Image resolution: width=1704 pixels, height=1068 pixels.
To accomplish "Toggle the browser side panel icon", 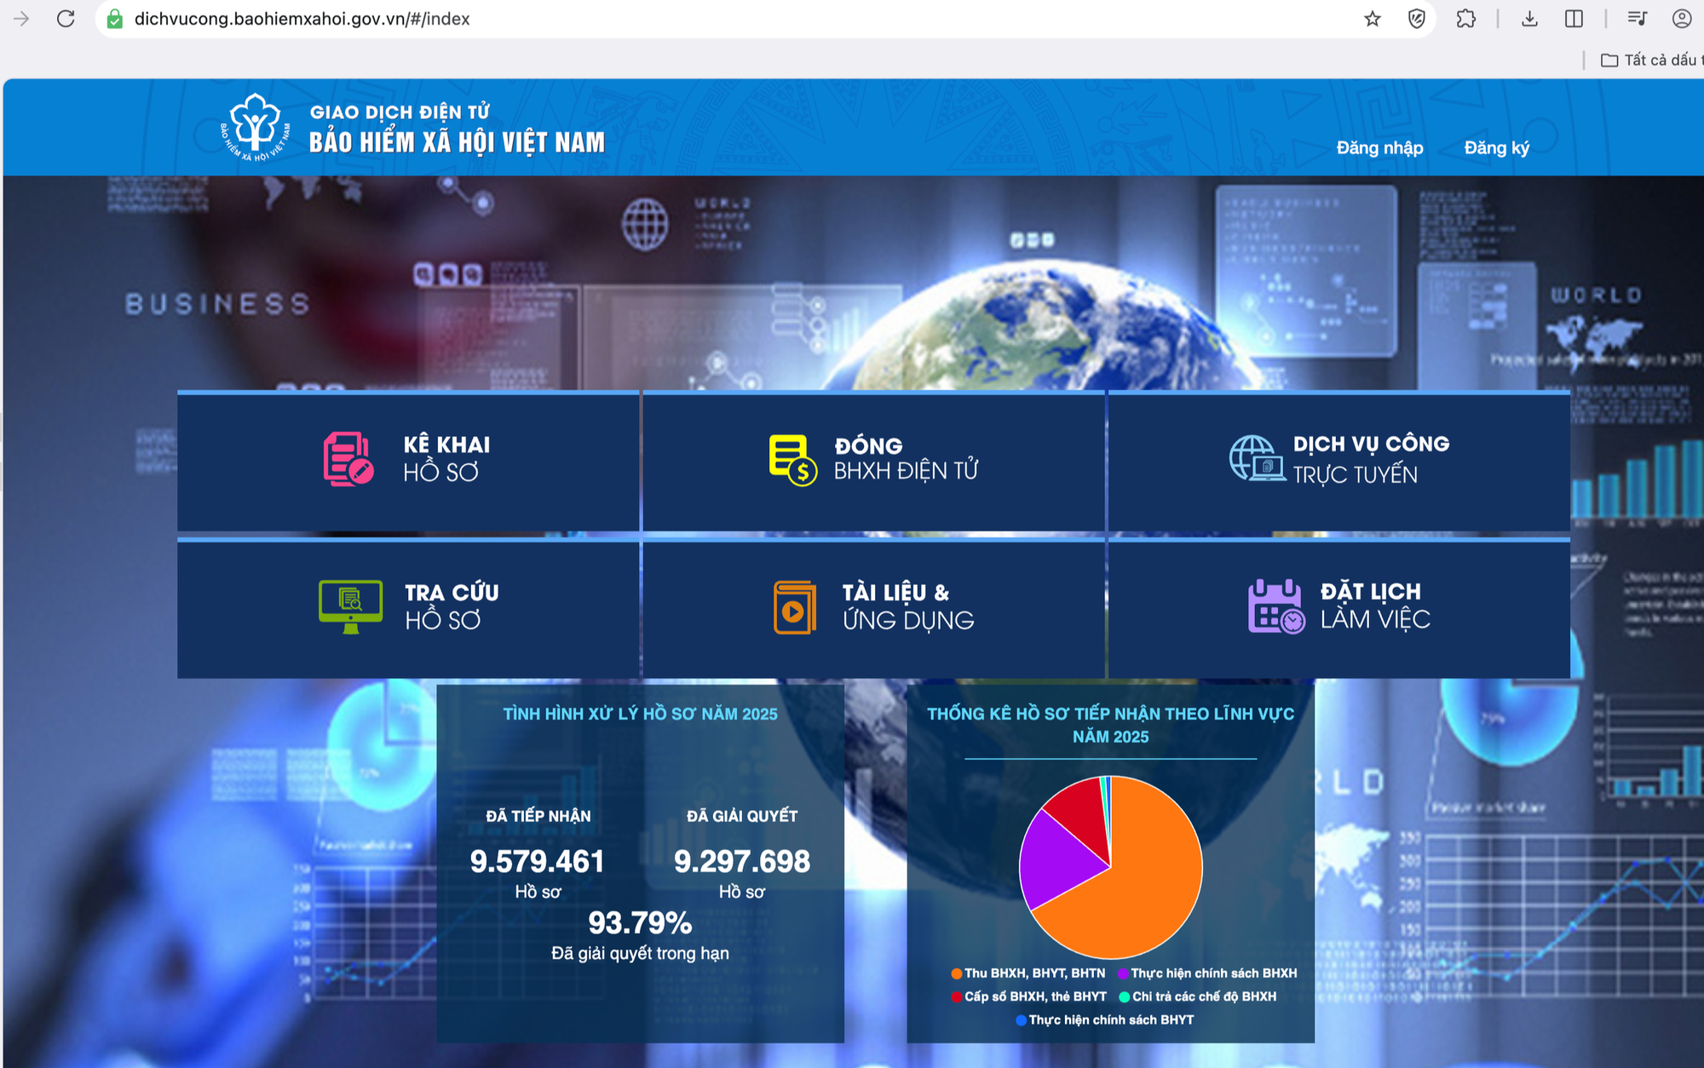I will pyautogui.click(x=1574, y=19).
